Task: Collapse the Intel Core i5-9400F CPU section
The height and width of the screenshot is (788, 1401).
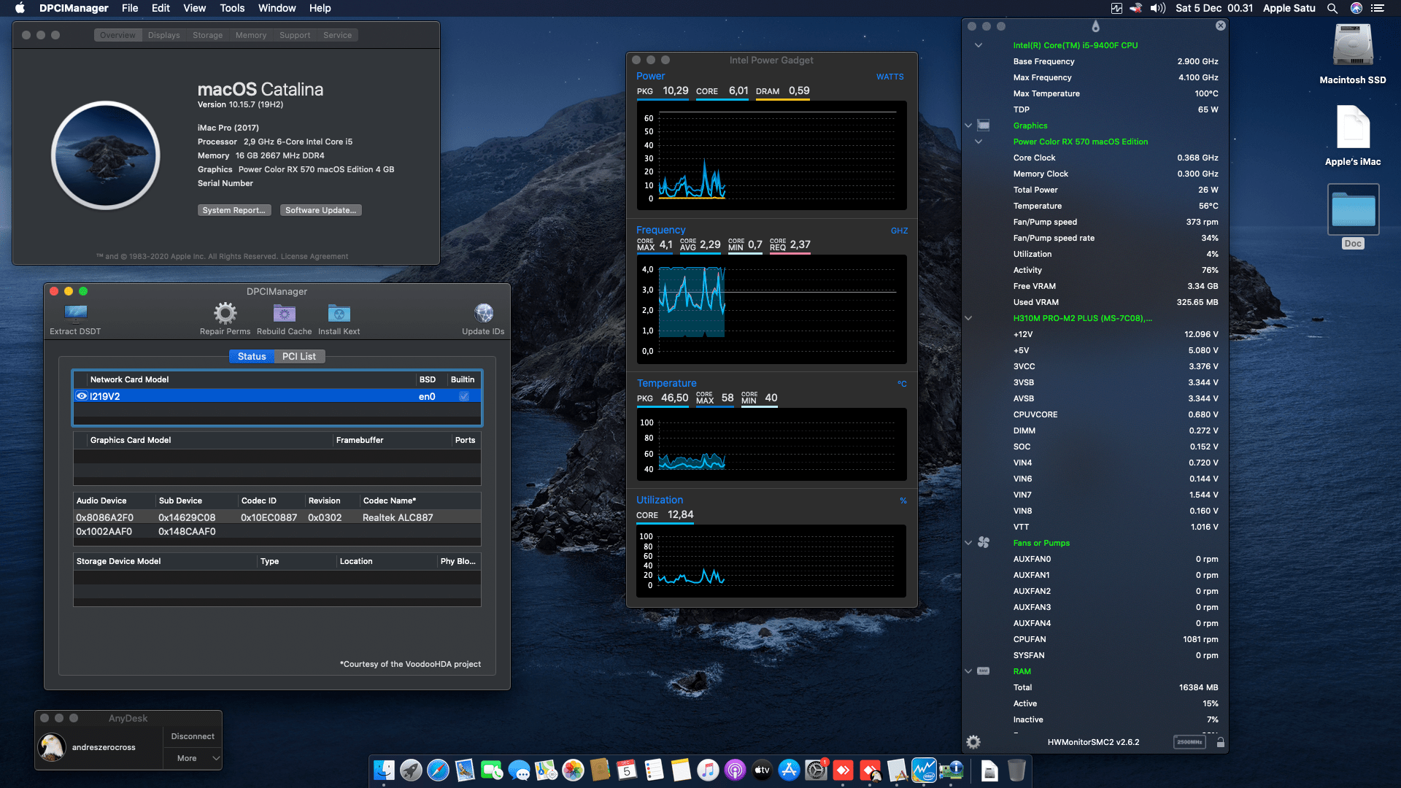Action: 979,45
